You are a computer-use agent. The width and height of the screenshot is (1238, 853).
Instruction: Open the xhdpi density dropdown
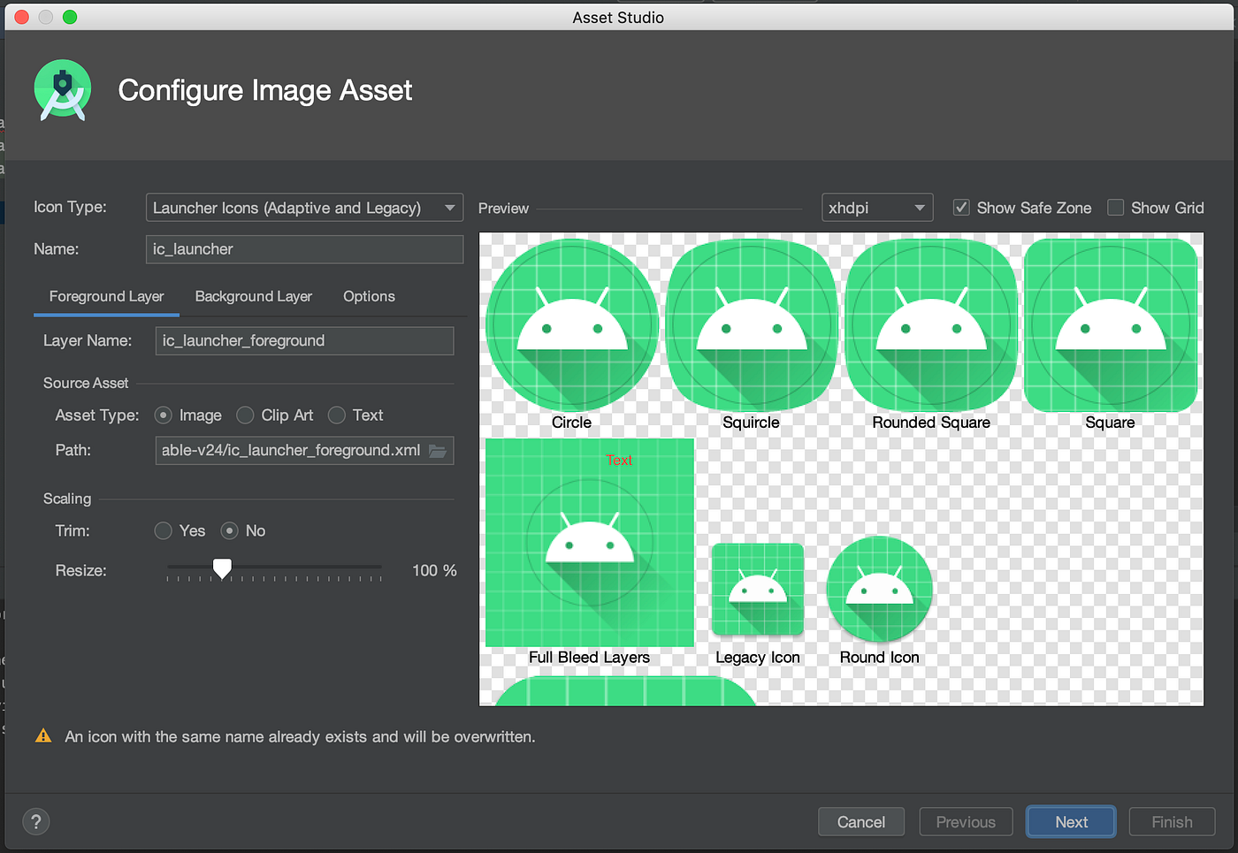[876, 207]
